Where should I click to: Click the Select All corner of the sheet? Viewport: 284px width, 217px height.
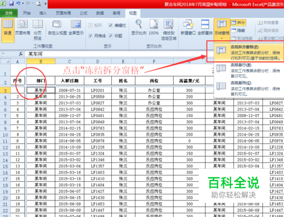click(5, 61)
